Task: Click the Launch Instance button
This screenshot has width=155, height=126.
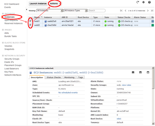Action: pos(38,4)
